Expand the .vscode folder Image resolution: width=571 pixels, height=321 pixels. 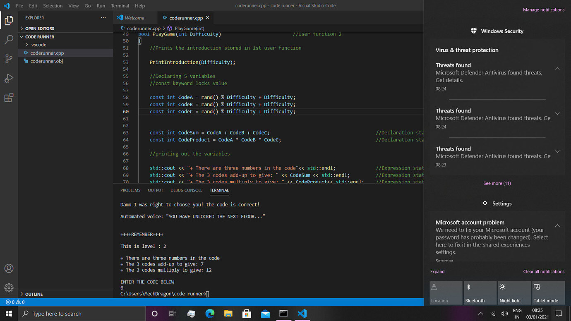pyautogui.click(x=38, y=45)
